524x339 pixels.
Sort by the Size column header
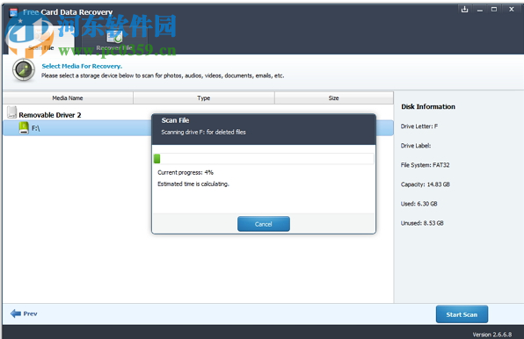point(333,98)
